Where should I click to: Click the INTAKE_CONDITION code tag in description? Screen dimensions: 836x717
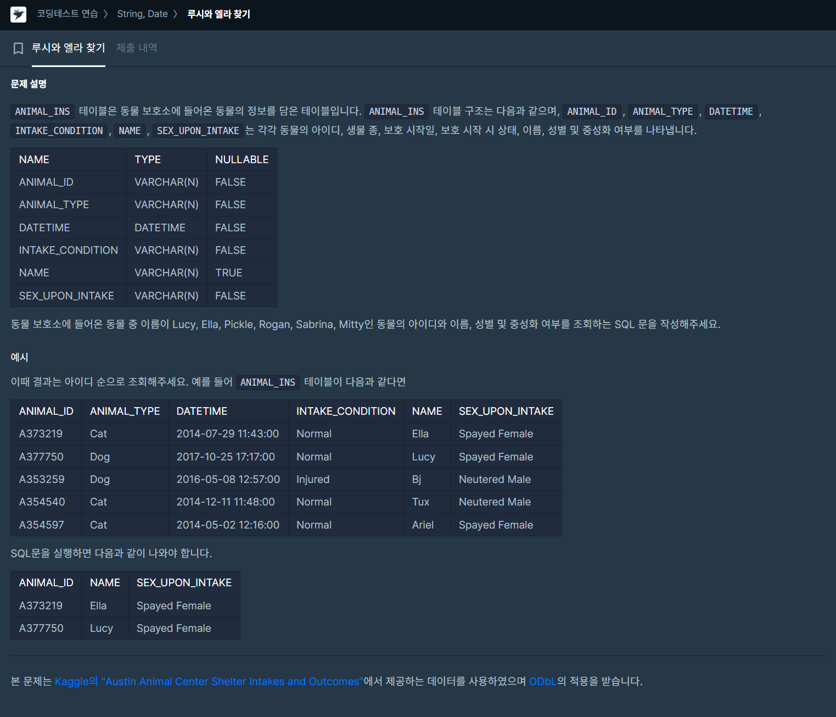[x=59, y=131]
